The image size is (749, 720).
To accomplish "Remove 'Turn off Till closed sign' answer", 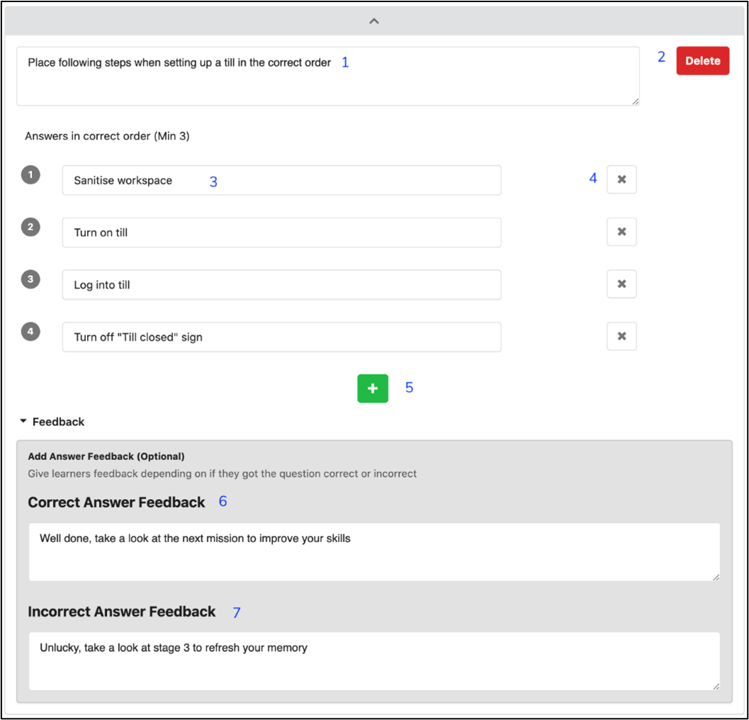I will (x=621, y=337).
